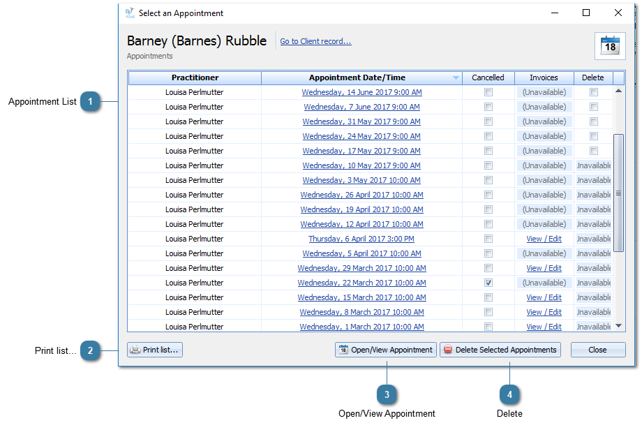Viewport: 642px width, 430px height.
Task: Toggle Cancelled checkbox for 6 April 2017
Action: click(488, 239)
